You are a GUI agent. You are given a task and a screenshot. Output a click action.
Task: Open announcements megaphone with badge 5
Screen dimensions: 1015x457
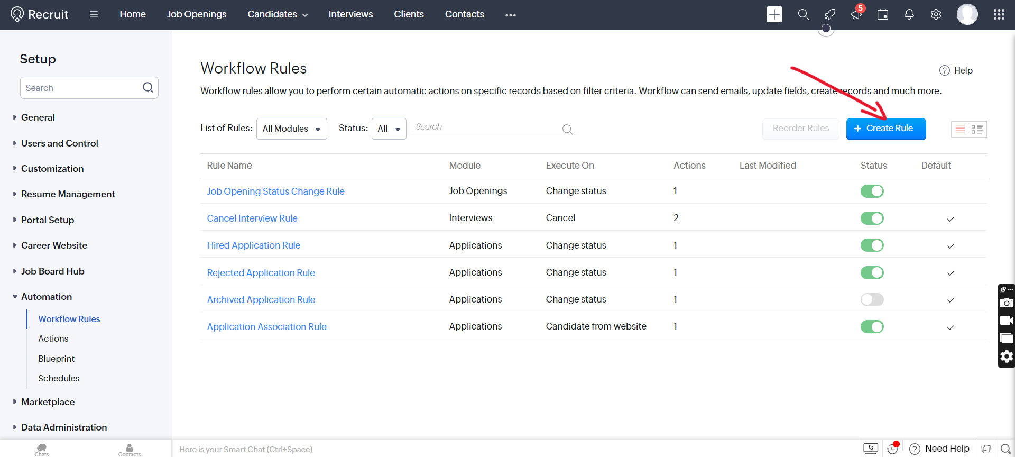856,14
